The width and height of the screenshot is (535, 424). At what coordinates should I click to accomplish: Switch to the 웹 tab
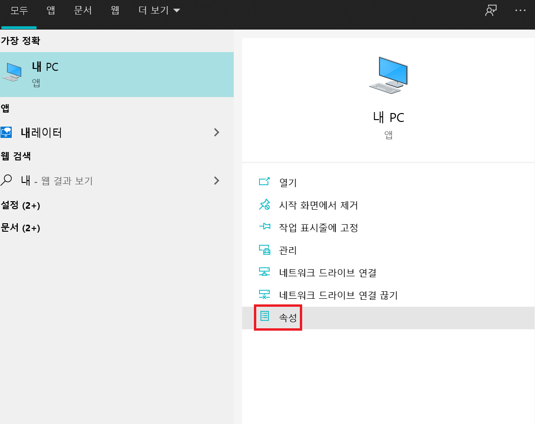point(115,11)
